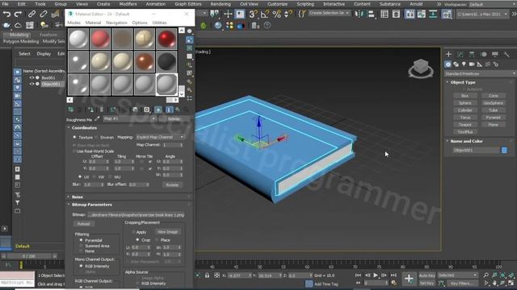
Task: Open the Rendering menu
Action: [x=221, y=4]
